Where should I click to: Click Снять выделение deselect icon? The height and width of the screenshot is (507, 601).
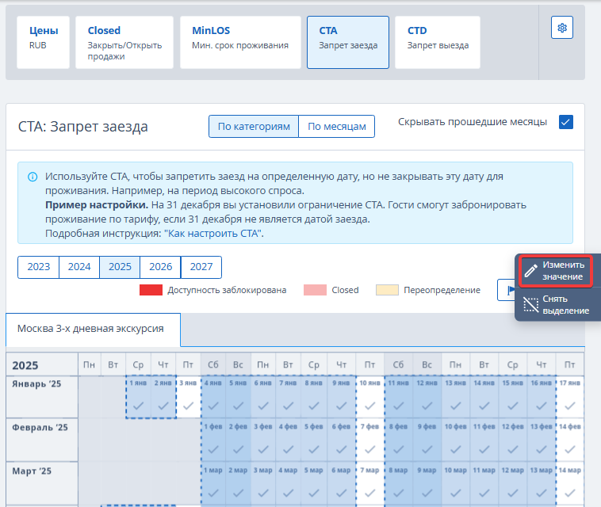pyautogui.click(x=531, y=305)
